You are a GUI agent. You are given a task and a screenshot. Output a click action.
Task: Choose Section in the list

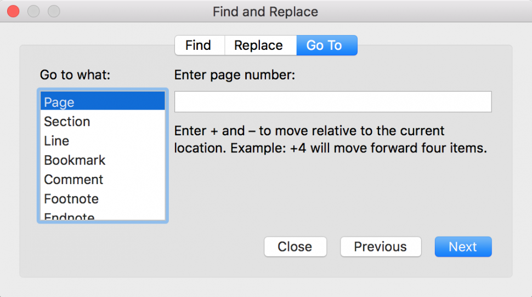click(103, 122)
